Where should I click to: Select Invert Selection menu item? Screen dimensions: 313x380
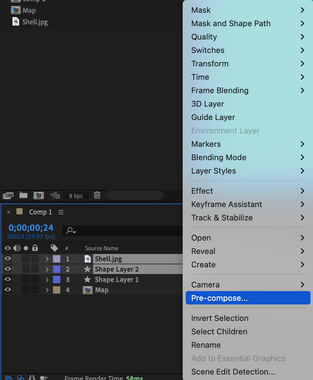click(x=220, y=318)
